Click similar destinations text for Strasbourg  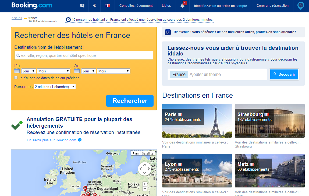point(268,144)
